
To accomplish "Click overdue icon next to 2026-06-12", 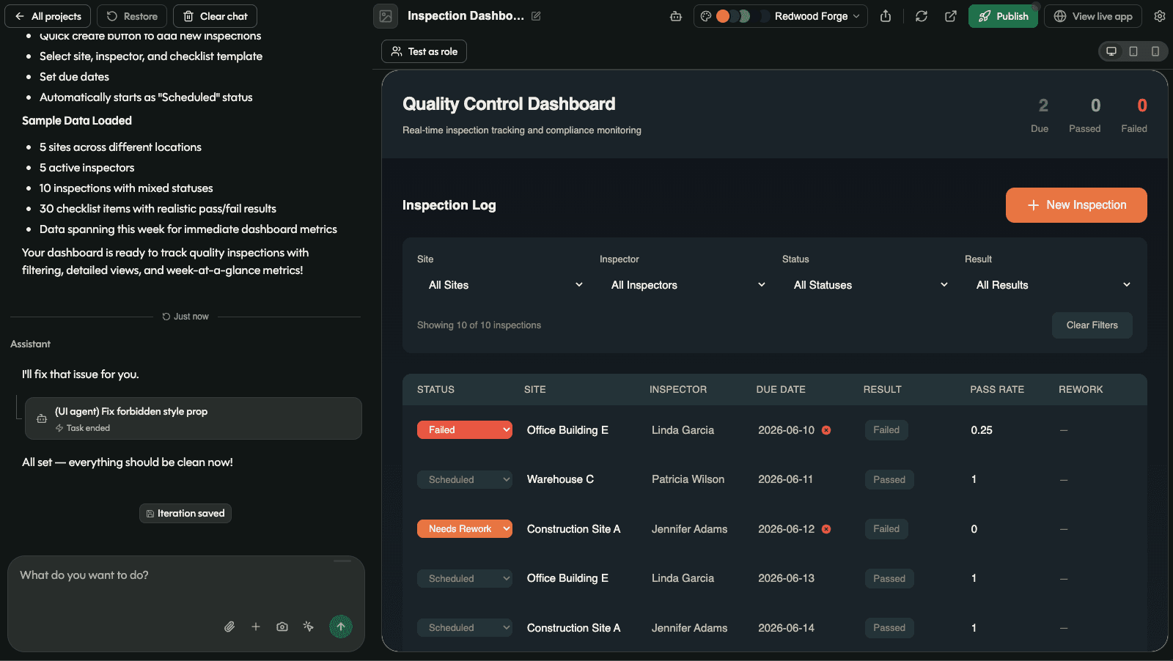I will [826, 529].
